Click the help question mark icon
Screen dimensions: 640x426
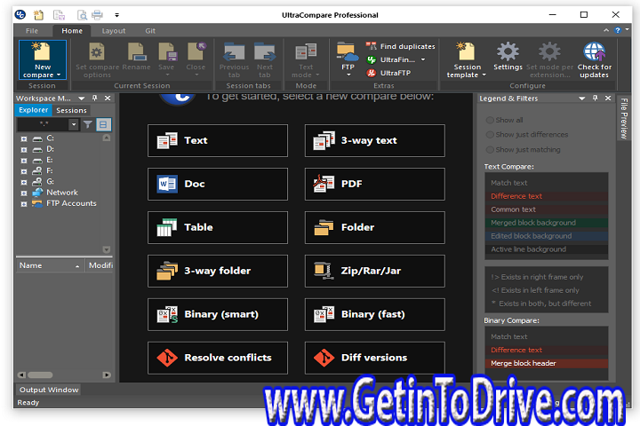coord(617,30)
